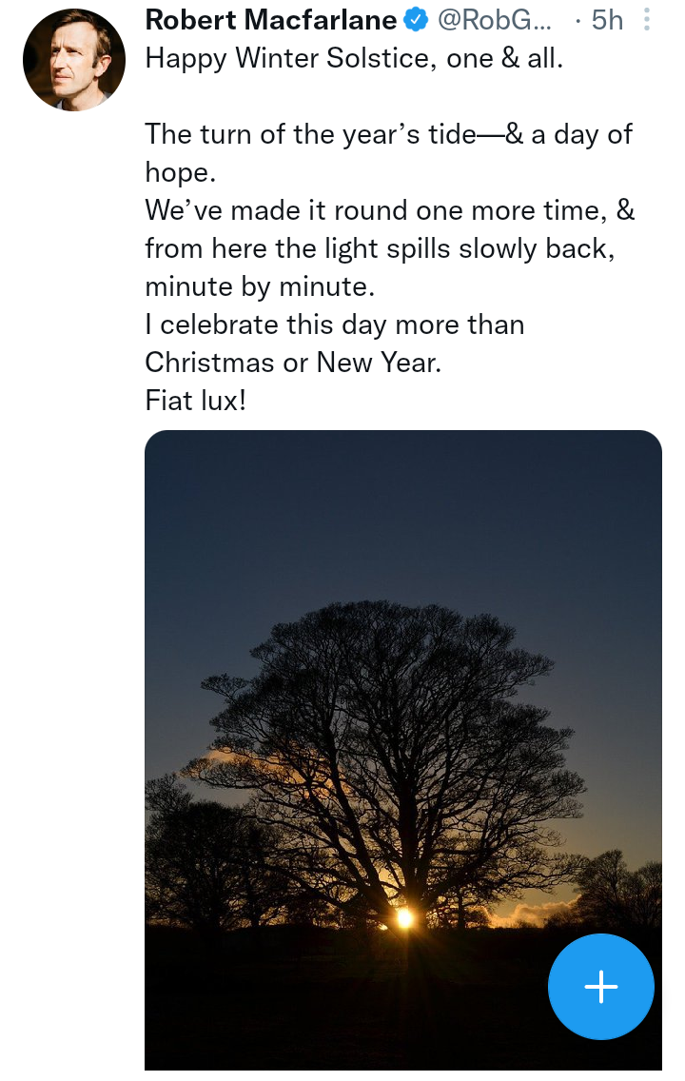Tap the "Happy Winter Solstice" line

point(354,58)
